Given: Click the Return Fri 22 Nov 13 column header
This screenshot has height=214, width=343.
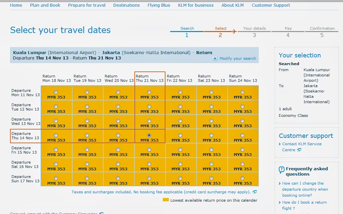Looking at the screenshot, I should pyautogui.click(x=180, y=78).
